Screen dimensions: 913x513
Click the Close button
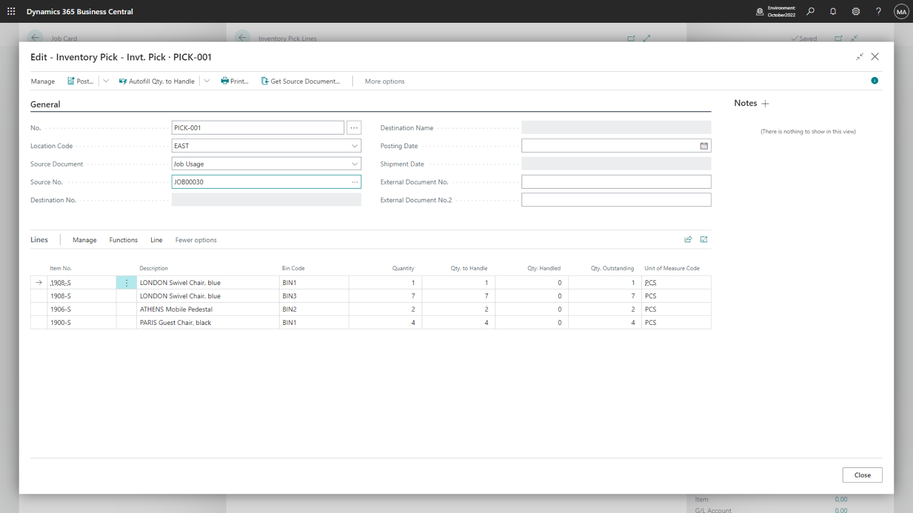[862, 475]
